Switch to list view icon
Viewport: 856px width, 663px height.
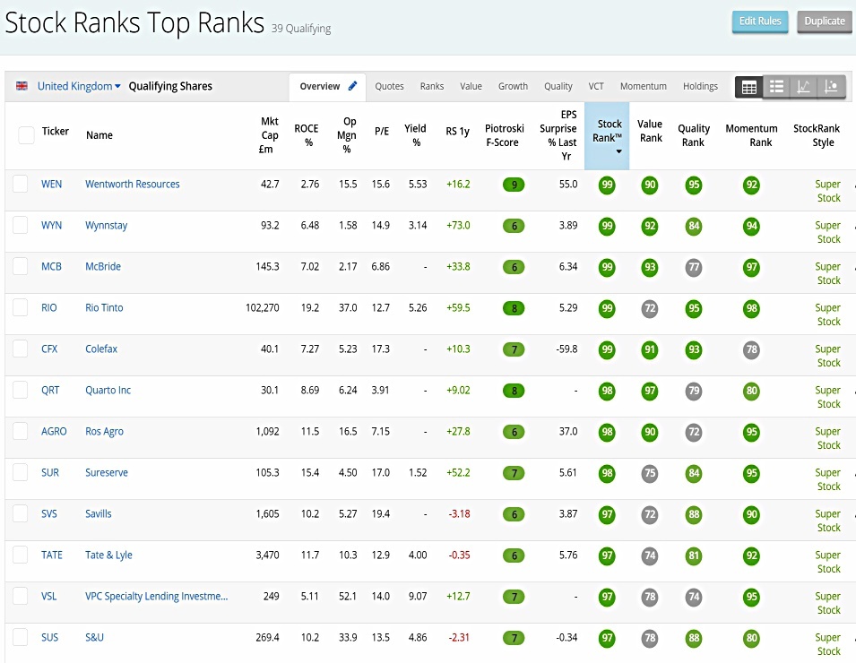(776, 87)
